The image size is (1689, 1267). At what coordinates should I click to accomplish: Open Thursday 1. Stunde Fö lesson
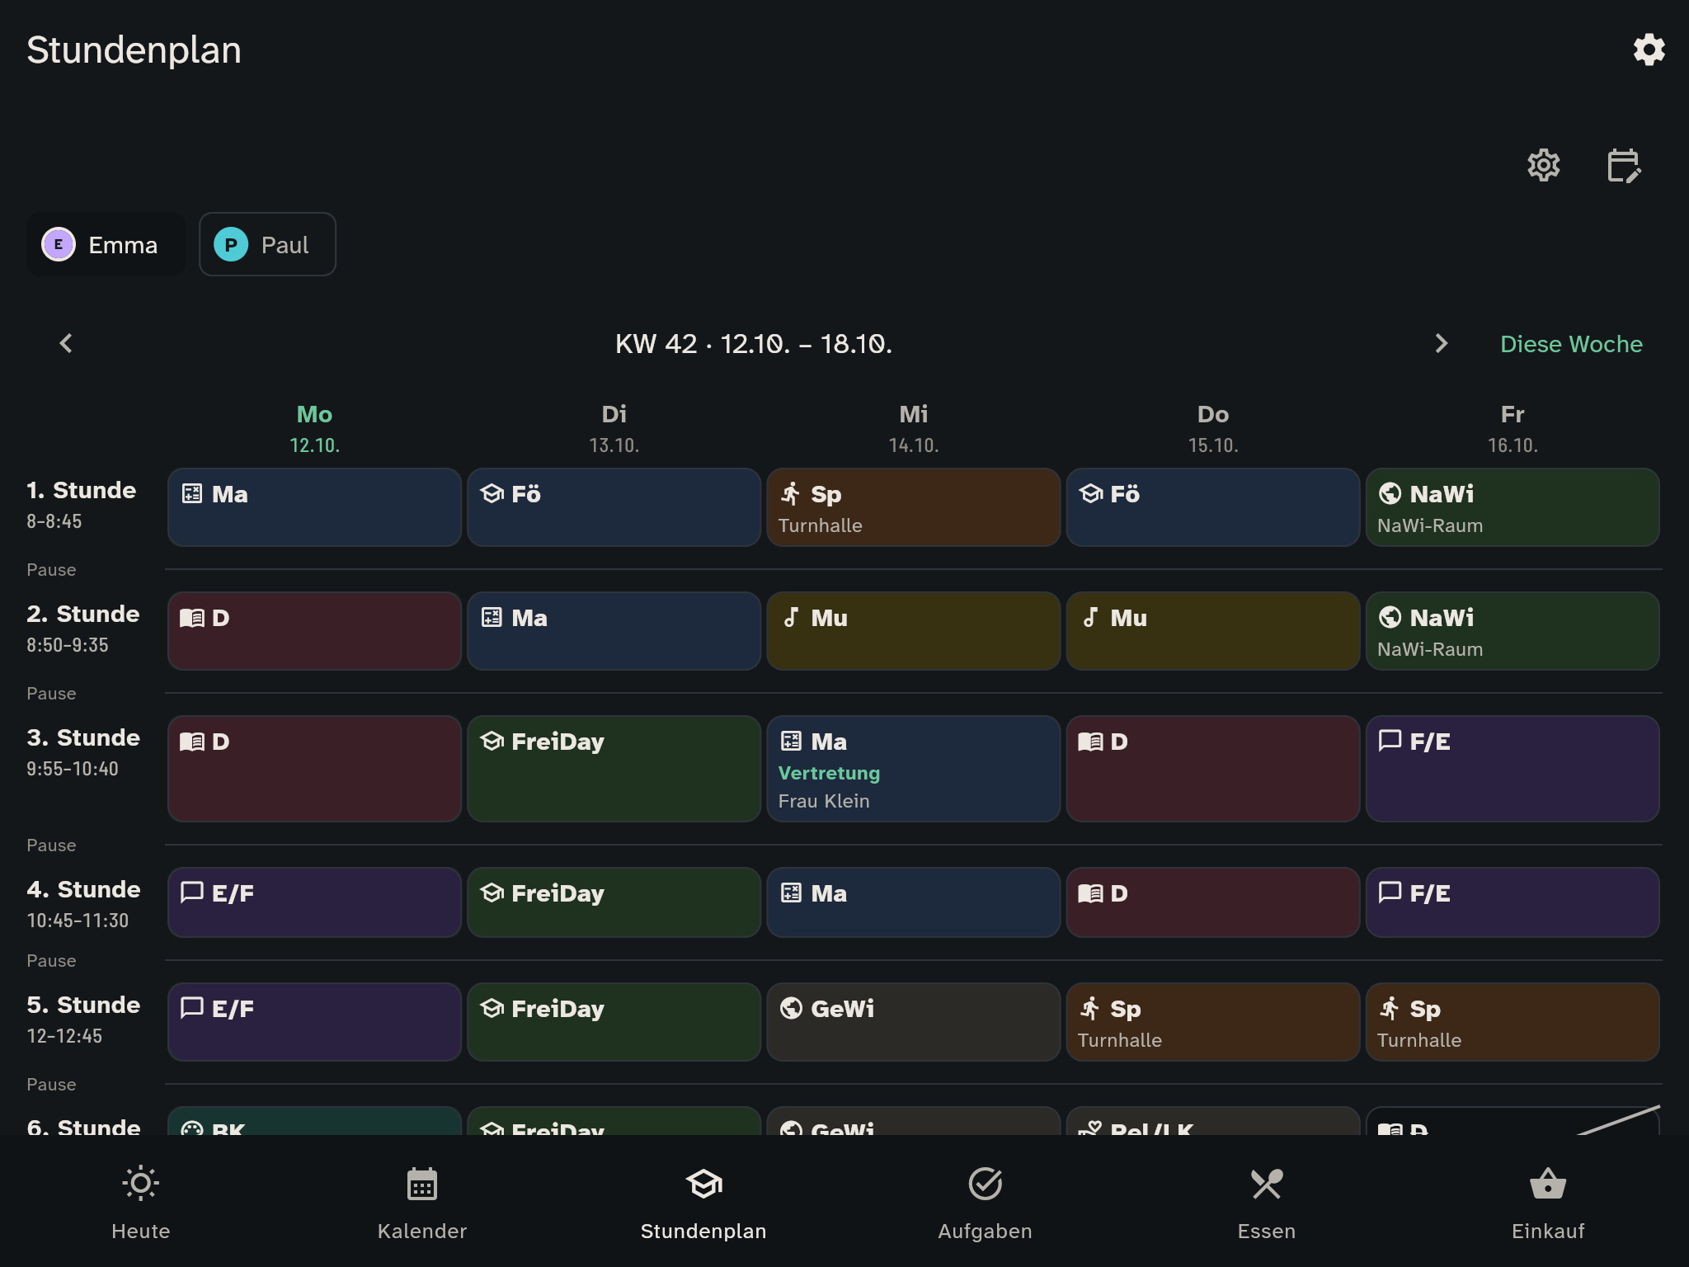click(x=1213, y=507)
